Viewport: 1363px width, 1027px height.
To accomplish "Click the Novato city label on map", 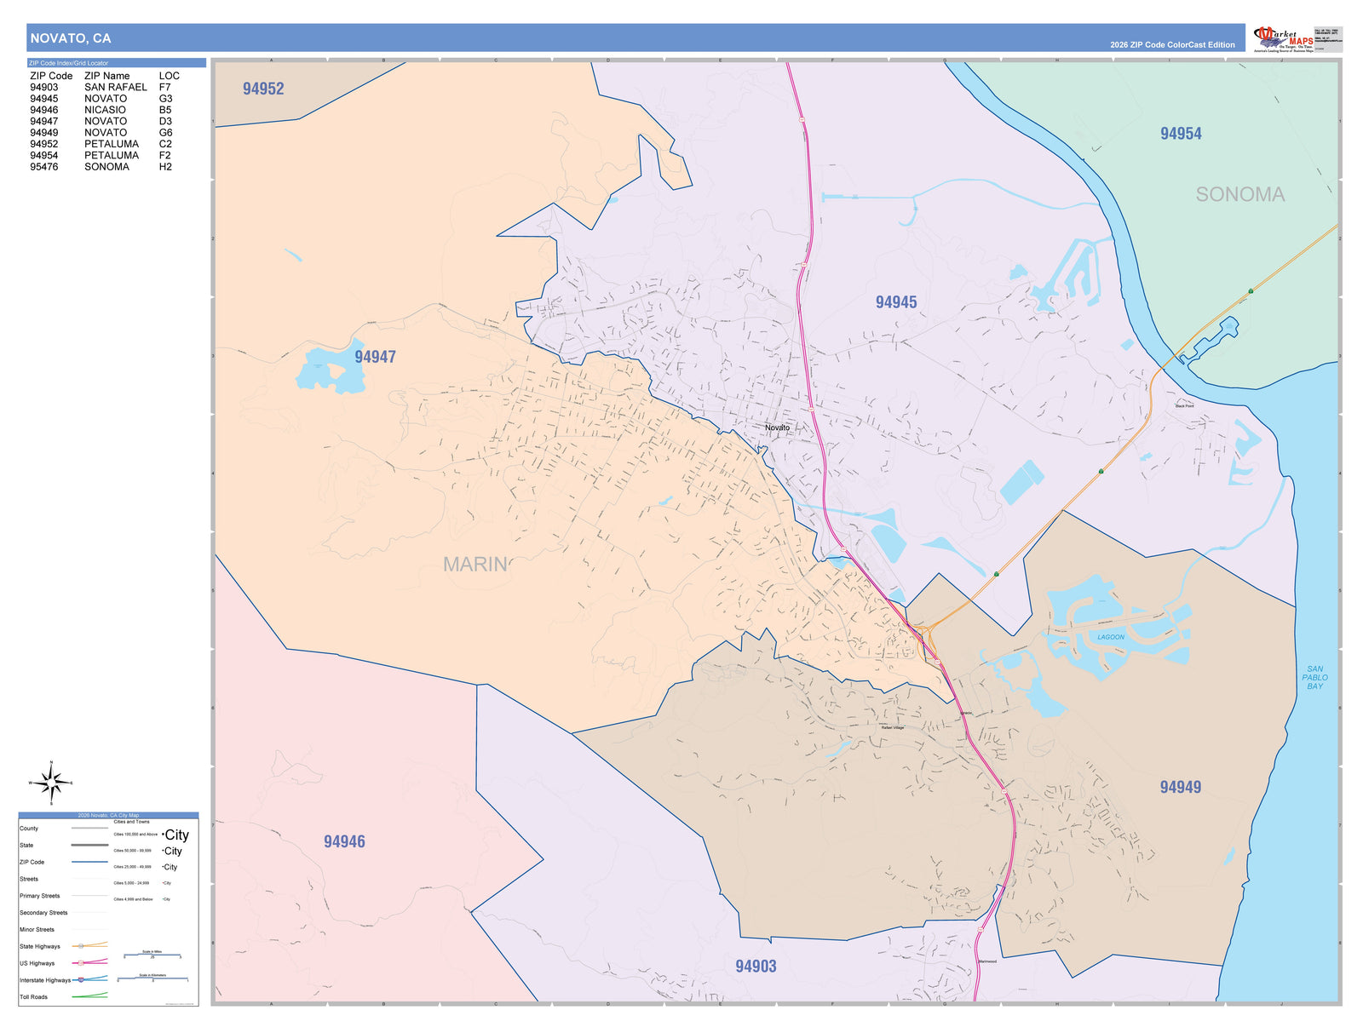I will 777,427.
